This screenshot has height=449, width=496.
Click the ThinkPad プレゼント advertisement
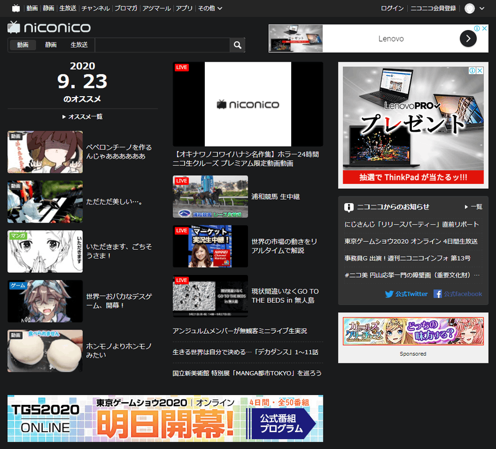(x=413, y=125)
